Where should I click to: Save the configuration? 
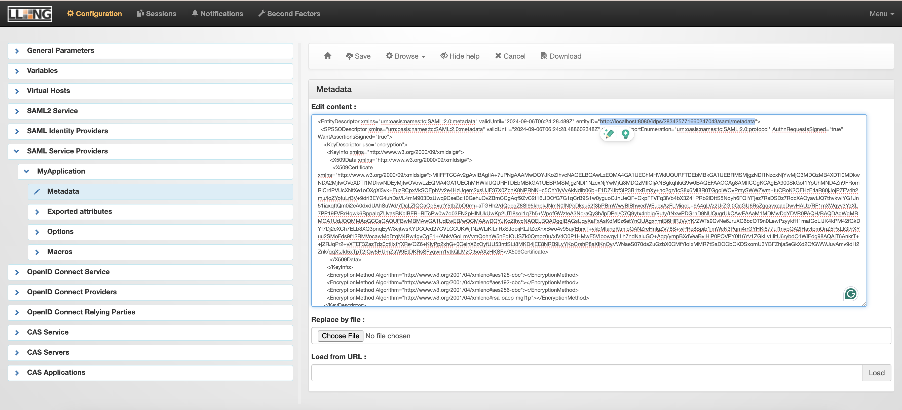(358, 56)
